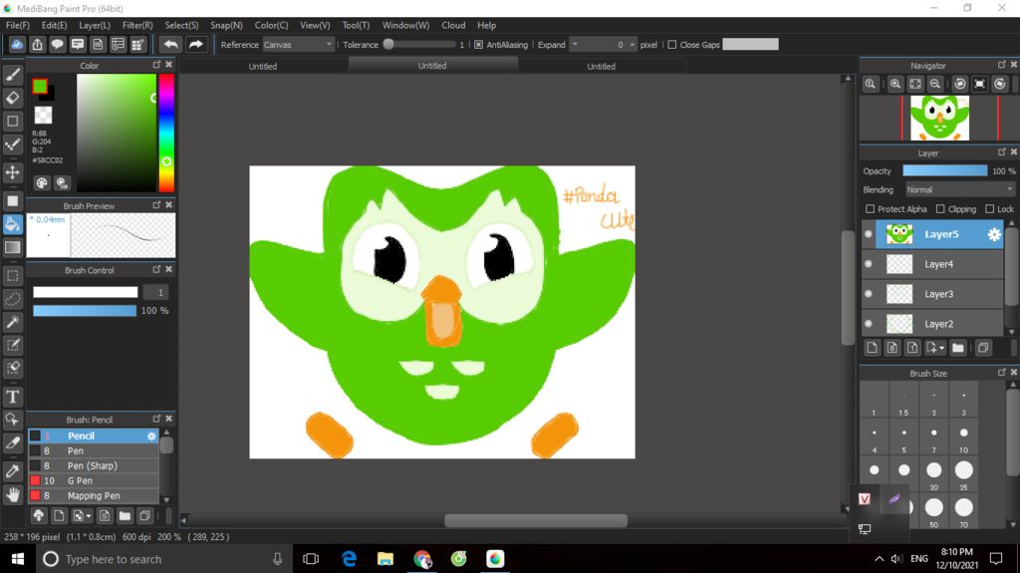Open the Cloud menu

click(453, 25)
